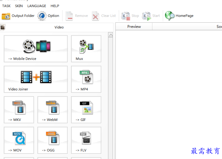Click the '-> FLV' label

(81, 150)
